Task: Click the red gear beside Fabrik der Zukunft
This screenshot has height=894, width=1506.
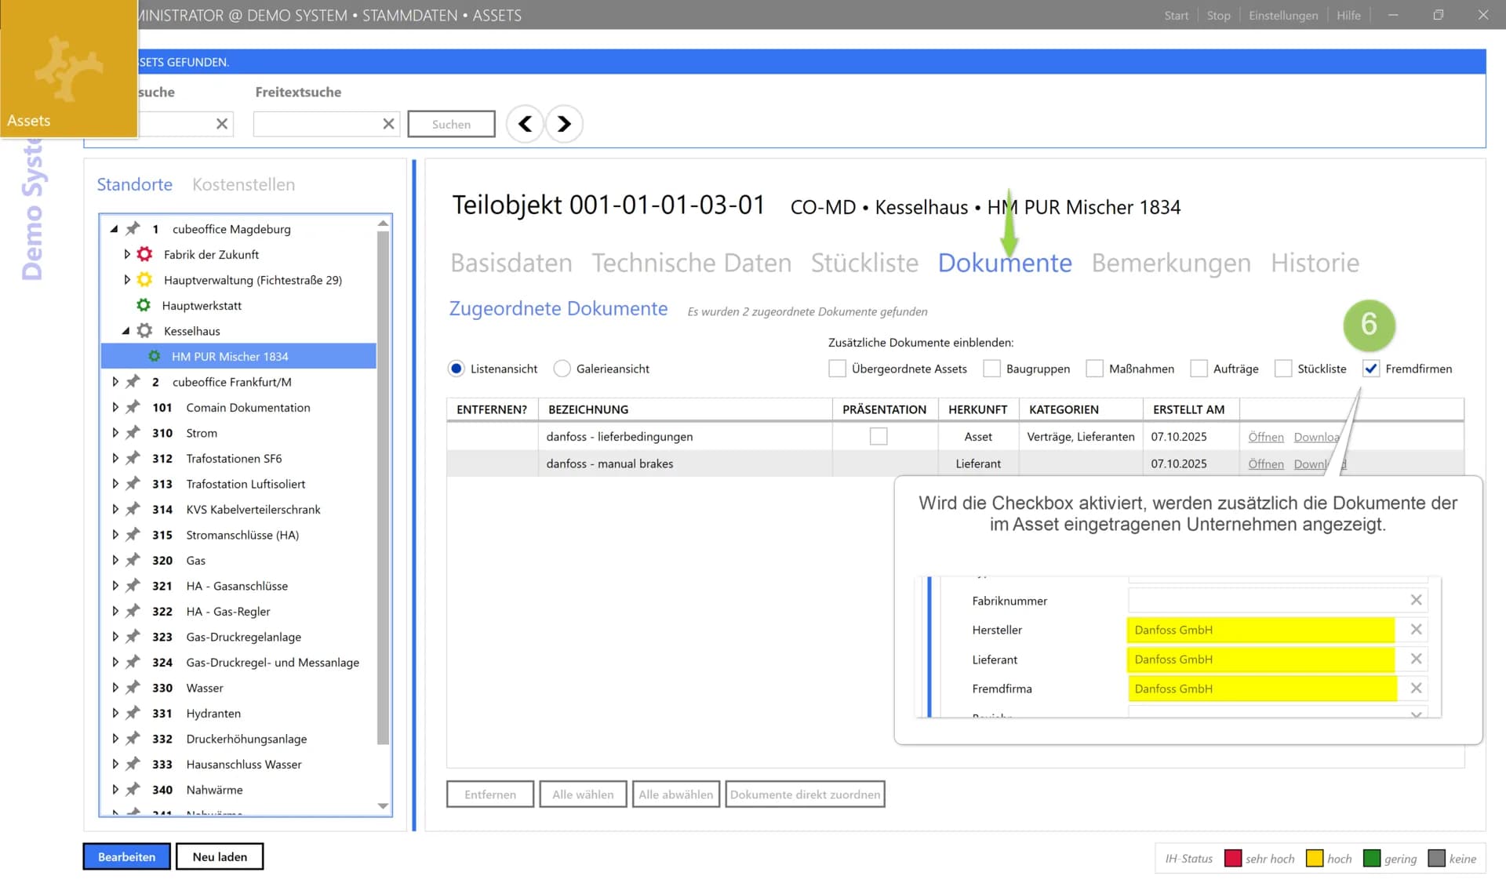Action: [x=144, y=254]
